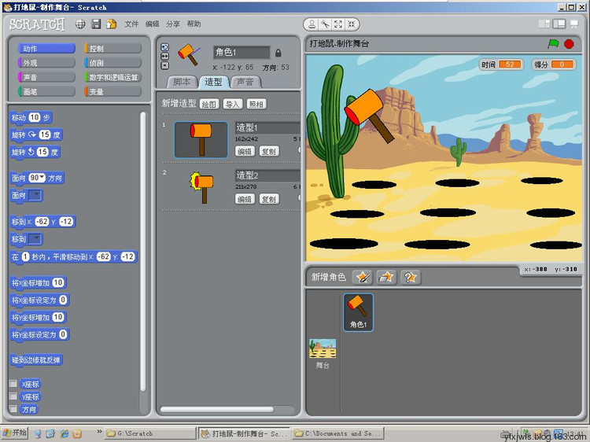Image resolution: width=590 pixels, height=442 pixels.
Task: Open the 编辑 menu
Action: click(152, 24)
